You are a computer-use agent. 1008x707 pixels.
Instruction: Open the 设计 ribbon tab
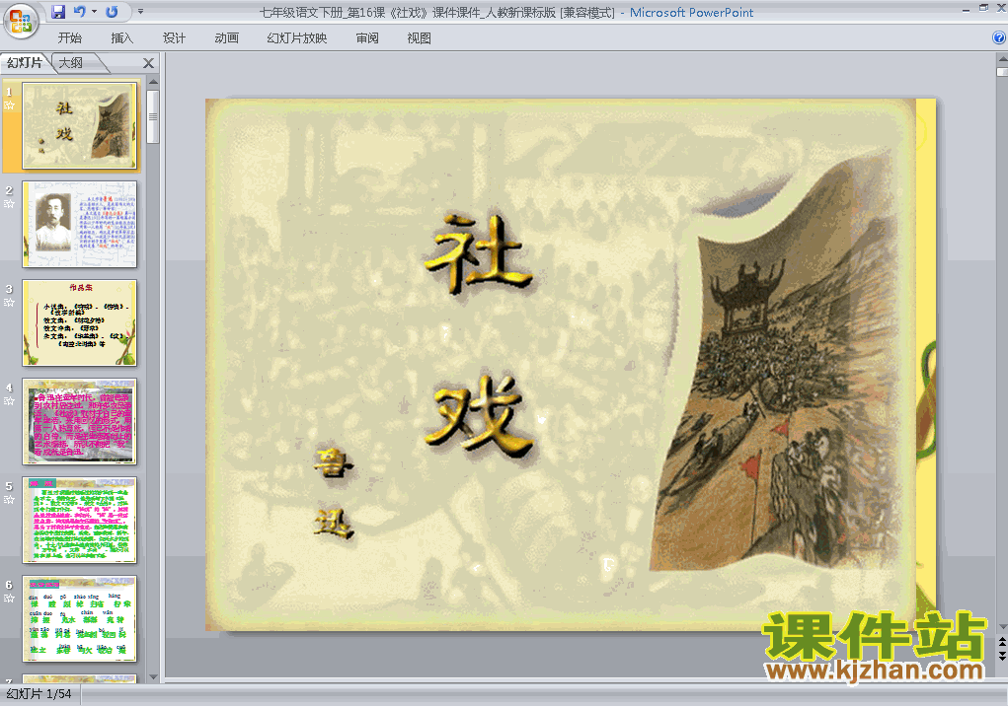174,38
